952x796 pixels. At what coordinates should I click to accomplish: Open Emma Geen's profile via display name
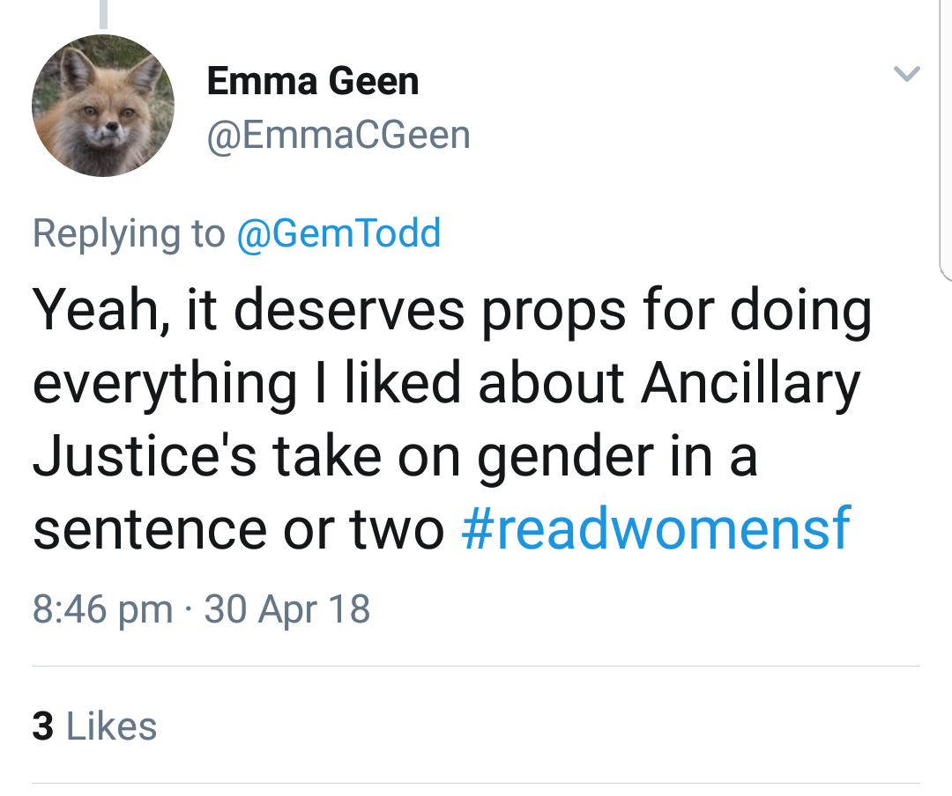(x=312, y=82)
